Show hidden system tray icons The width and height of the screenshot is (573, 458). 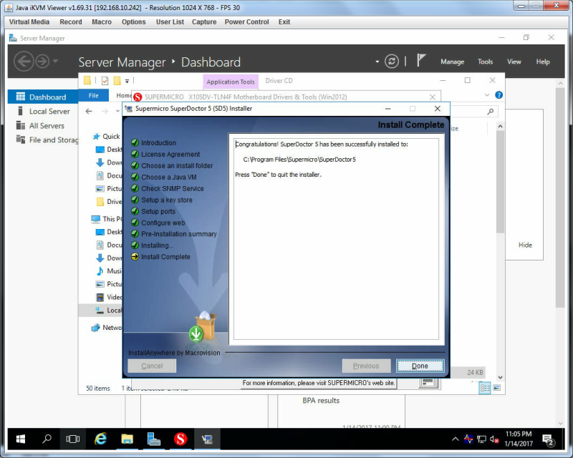[455, 439]
